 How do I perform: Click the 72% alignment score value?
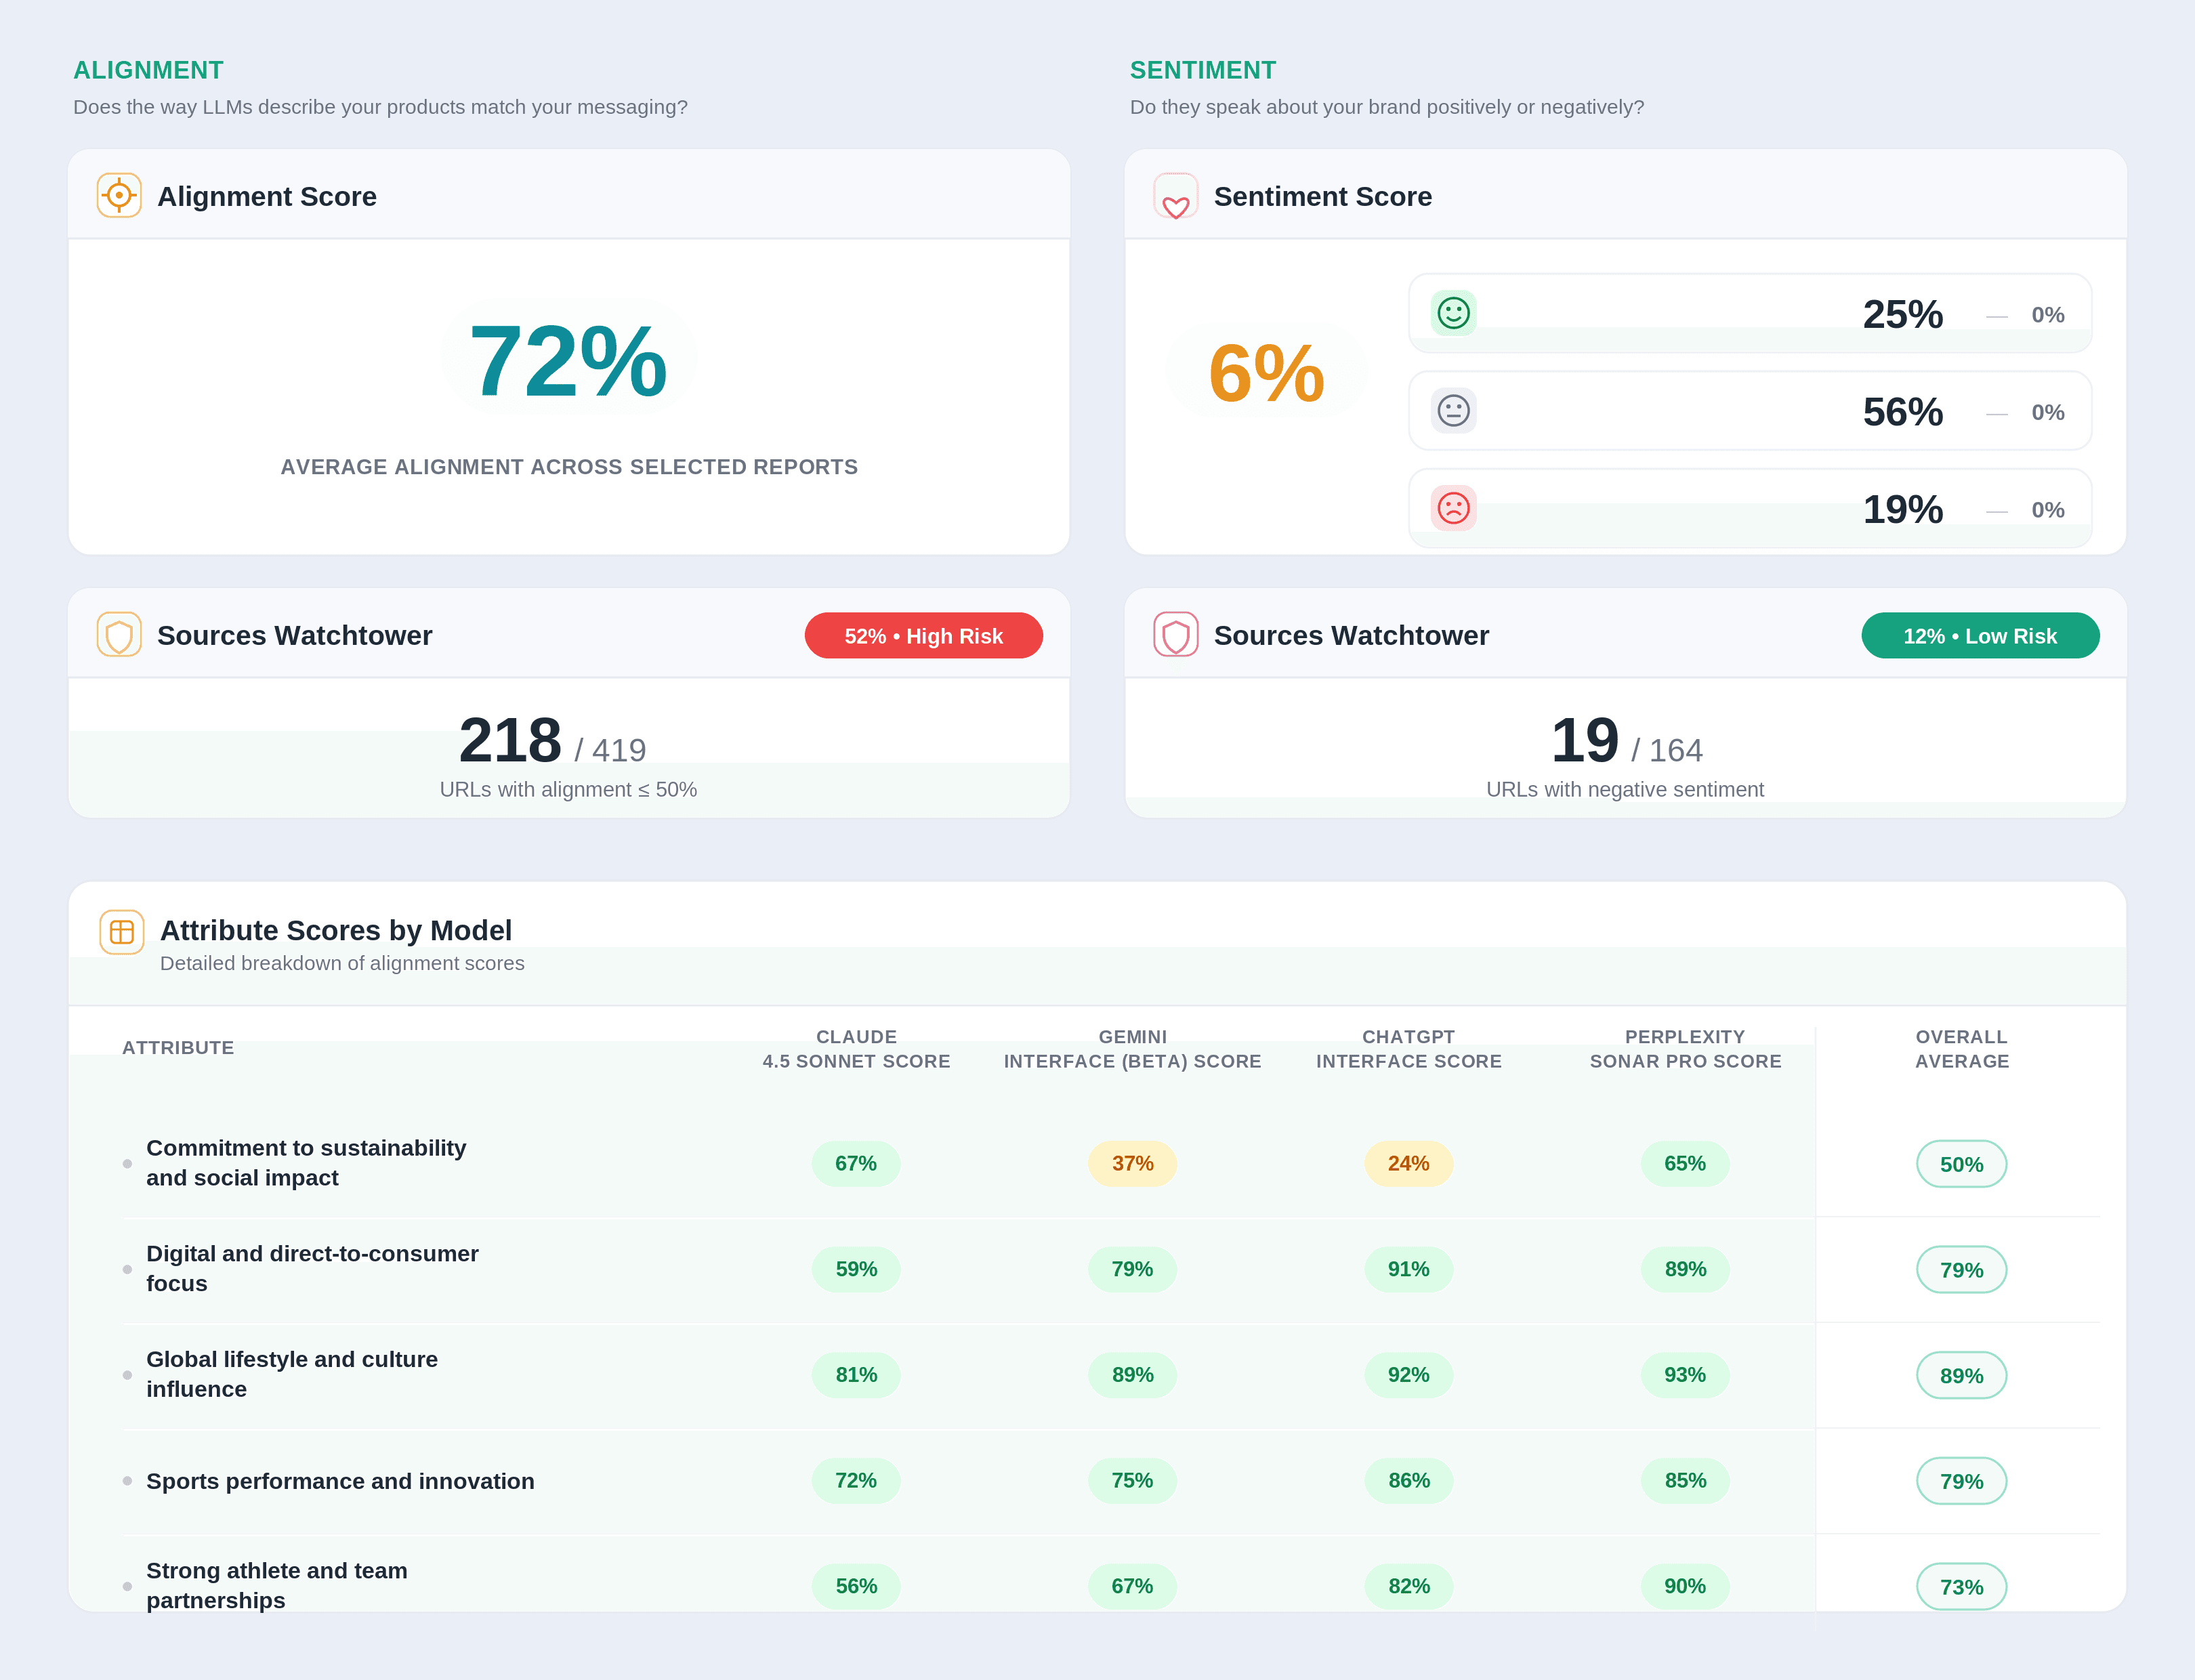pos(568,360)
